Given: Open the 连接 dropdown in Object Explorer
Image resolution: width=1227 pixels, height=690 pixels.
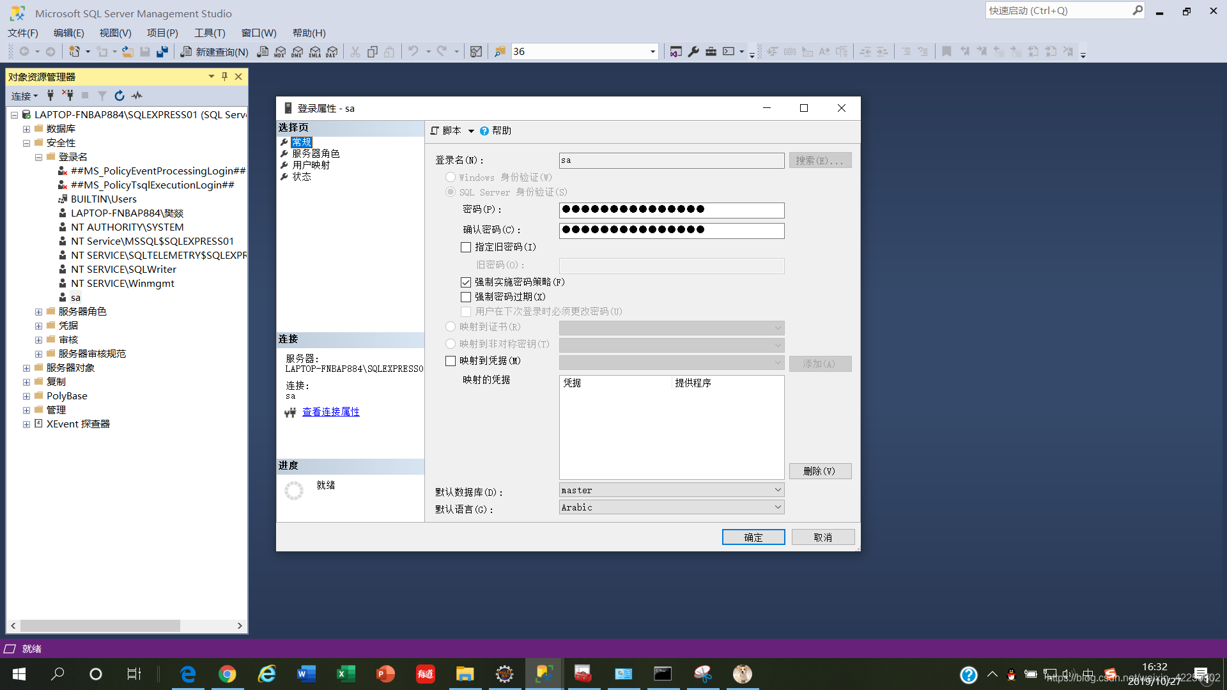Looking at the screenshot, I should [24, 96].
